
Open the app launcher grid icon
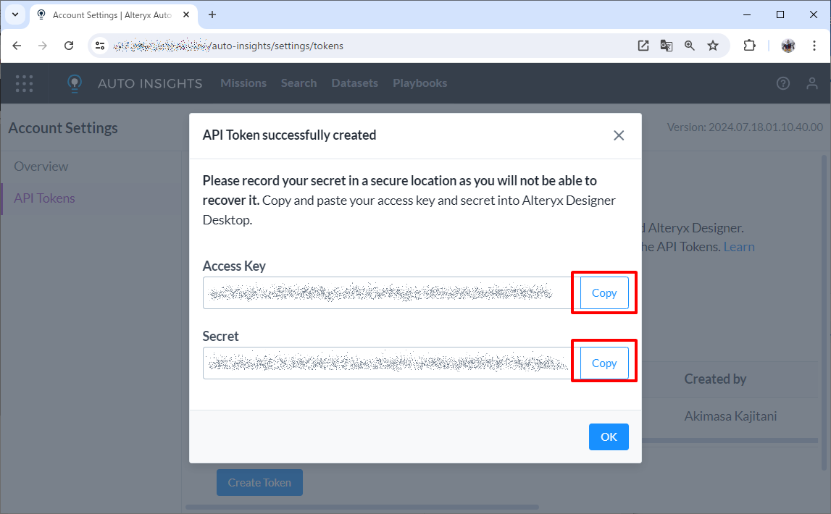[25, 83]
